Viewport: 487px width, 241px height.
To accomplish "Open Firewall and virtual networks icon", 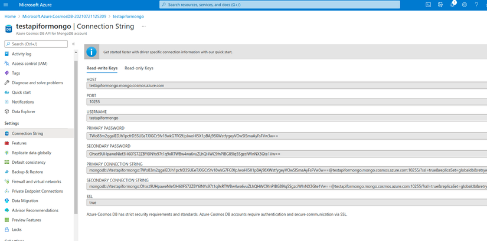I will click(7, 181).
